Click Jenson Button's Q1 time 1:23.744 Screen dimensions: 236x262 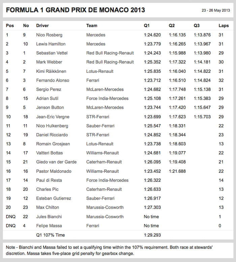pyautogui.click(x=152, y=108)
